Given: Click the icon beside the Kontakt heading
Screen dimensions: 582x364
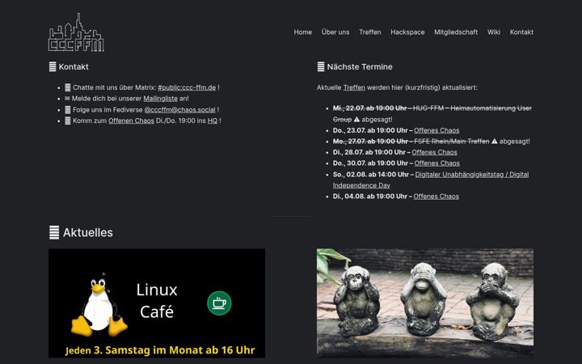Looking at the screenshot, I should coord(53,67).
